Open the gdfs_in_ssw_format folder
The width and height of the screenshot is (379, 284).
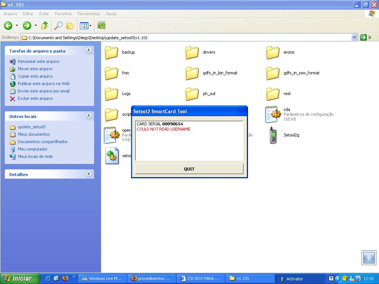[x=273, y=73]
